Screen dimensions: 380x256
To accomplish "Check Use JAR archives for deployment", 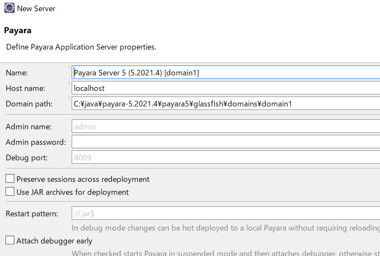I will click(x=10, y=192).
